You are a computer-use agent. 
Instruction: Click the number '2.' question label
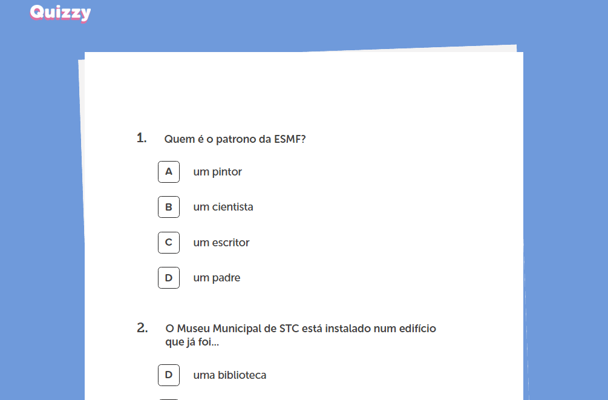pos(142,328)
